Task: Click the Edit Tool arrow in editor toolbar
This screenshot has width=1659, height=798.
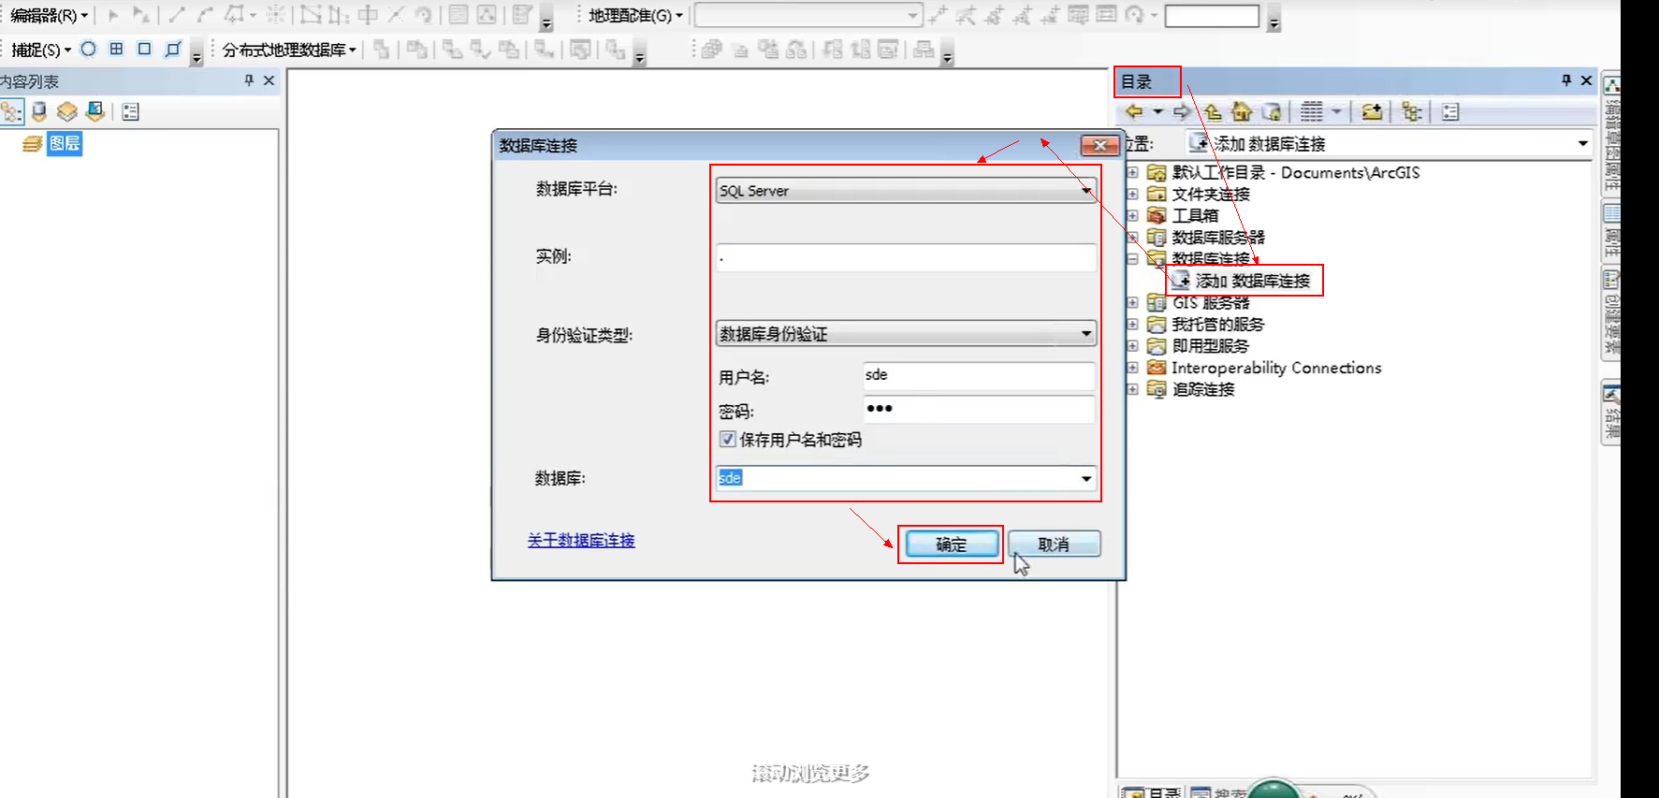Action: click(113, 15)
